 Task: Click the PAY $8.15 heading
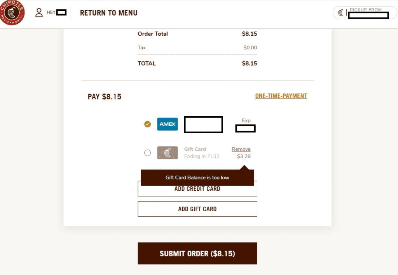[105, 97]
